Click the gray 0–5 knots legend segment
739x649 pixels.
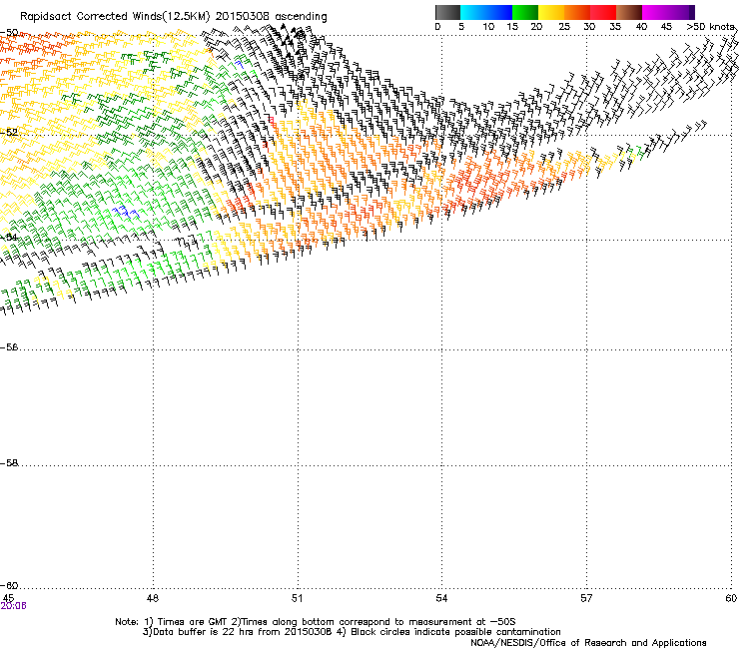[x=447, y=12]
